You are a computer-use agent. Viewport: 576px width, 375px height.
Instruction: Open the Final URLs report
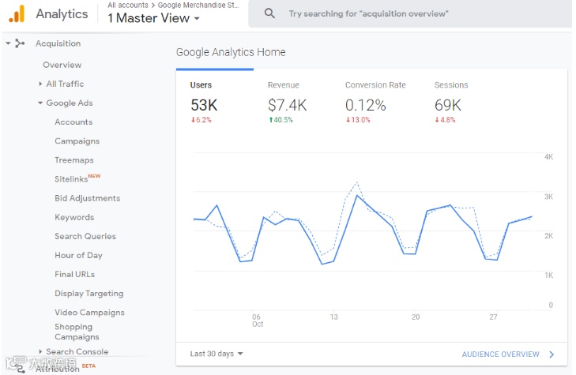[74, 274]
